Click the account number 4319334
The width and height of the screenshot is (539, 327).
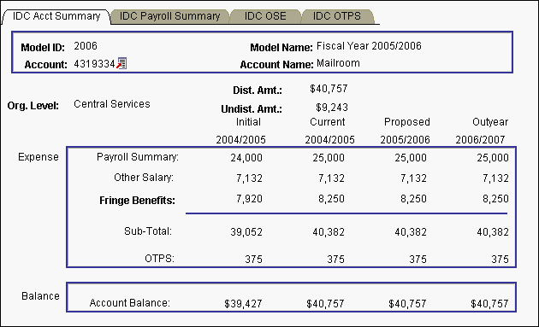click(94, 64)
